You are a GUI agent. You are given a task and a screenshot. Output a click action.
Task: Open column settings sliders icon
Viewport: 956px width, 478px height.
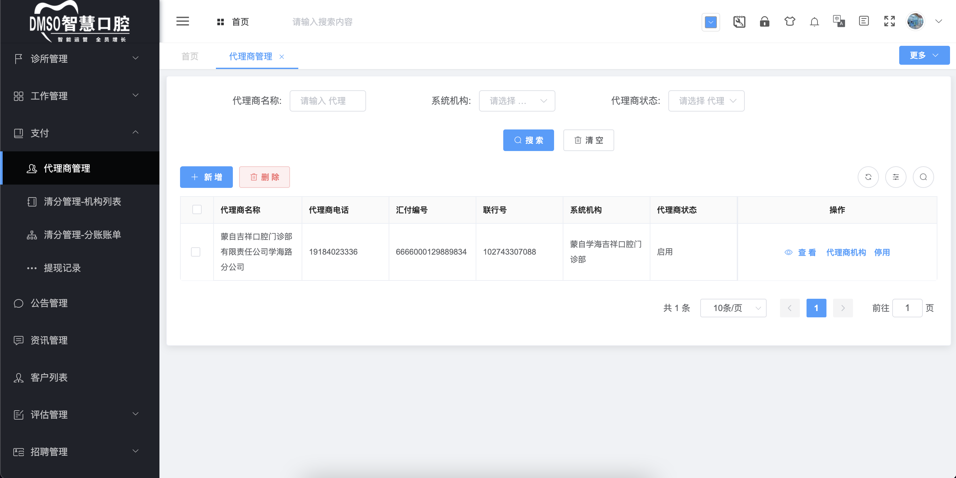tap(896, 177)
